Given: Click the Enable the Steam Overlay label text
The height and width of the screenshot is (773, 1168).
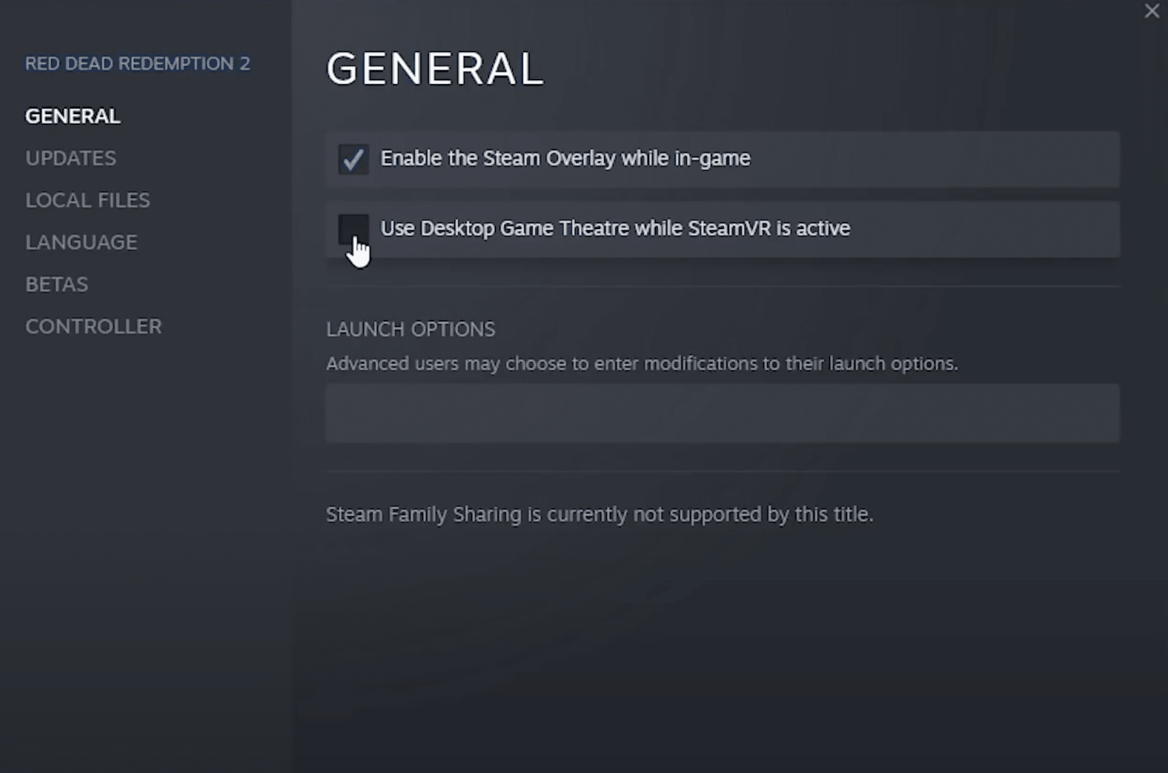Looking at the screenshot, I should [565, 159].
